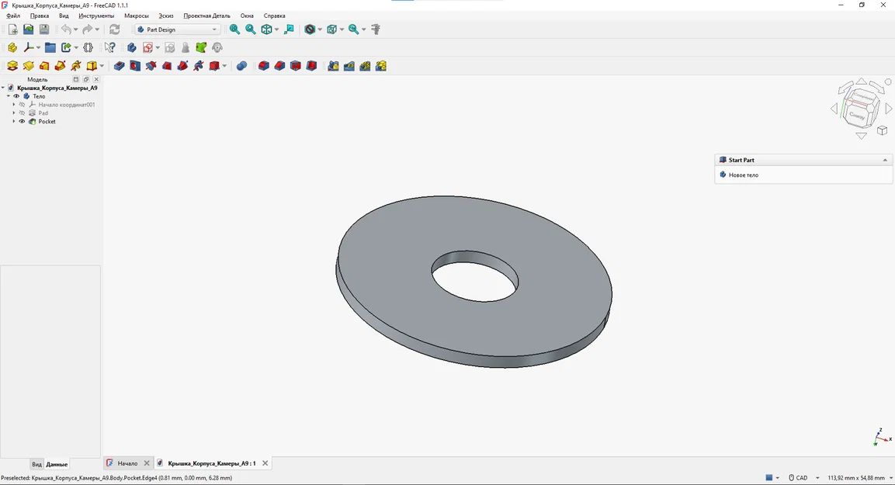The width and height of the screenshot is (895, 485).
Task: Open the CAD navigation style dropdown
Action: tap(804, 478)
